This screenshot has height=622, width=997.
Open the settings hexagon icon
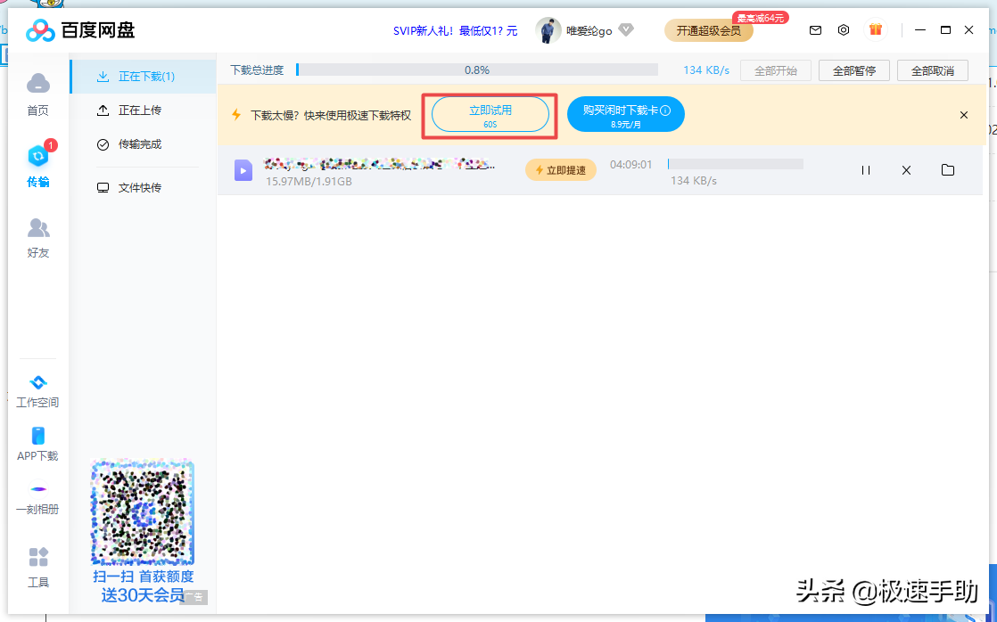coord(843,30)
